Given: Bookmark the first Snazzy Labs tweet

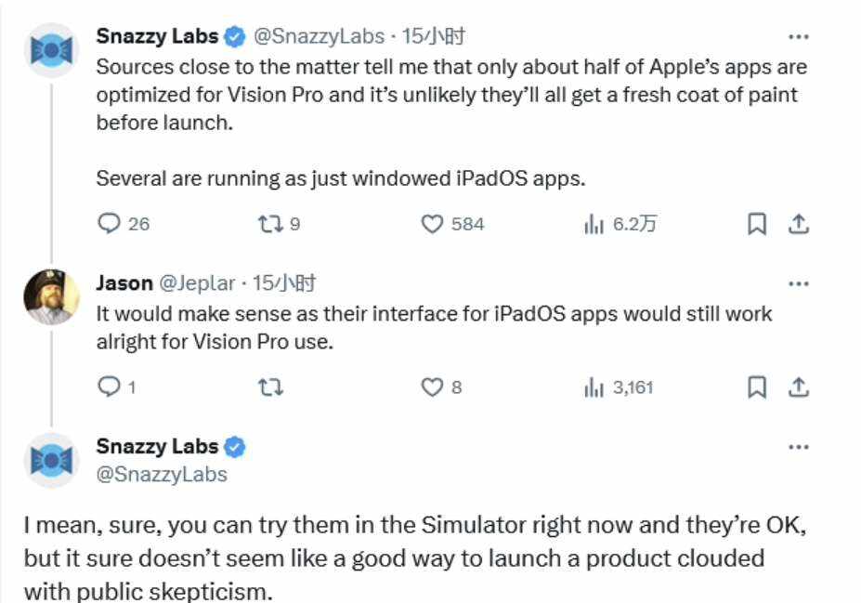Looking at the screenshot, I should (x=757, y=224).
